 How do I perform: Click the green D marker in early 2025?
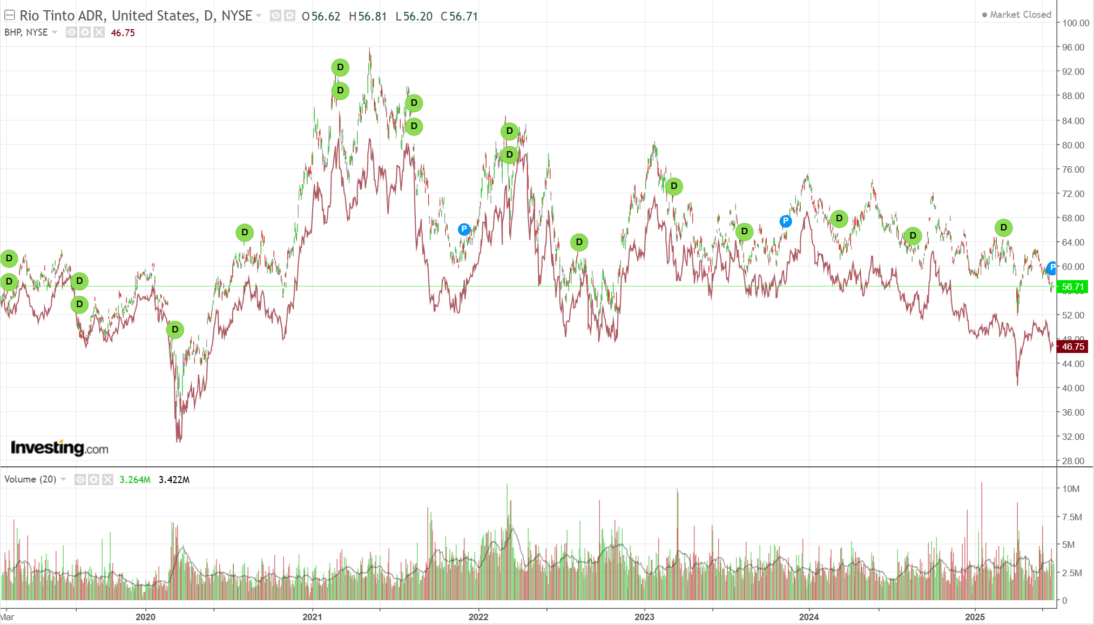(1003, 228)
